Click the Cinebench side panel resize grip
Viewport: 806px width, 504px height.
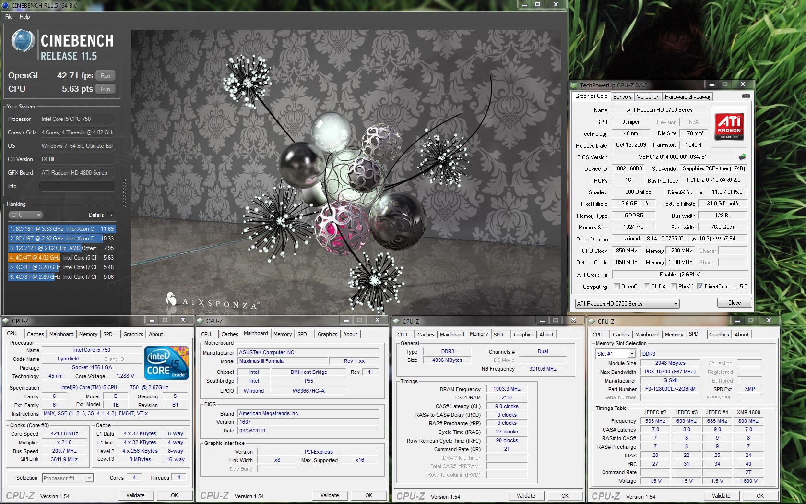coord(125,194)
